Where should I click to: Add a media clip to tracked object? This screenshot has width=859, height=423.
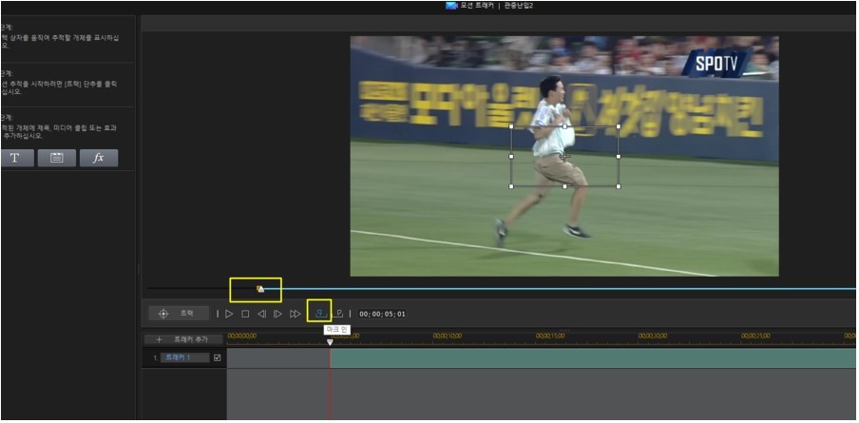tap(56, 158)
